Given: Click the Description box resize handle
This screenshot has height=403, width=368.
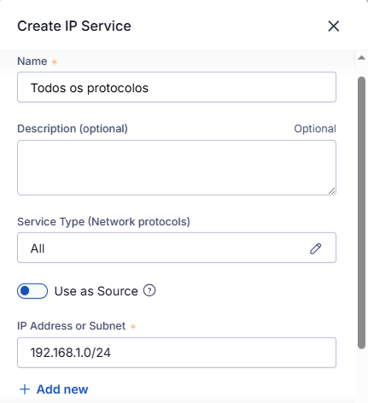Looking at the screenshot, I should (332, 191).
